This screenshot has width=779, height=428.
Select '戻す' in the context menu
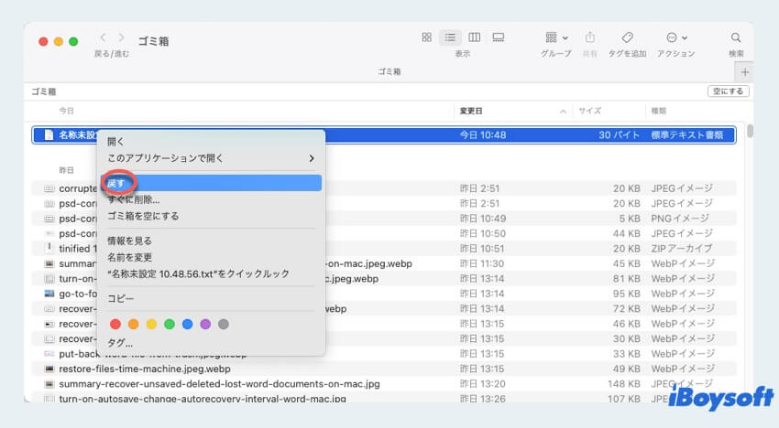(117, 184)
